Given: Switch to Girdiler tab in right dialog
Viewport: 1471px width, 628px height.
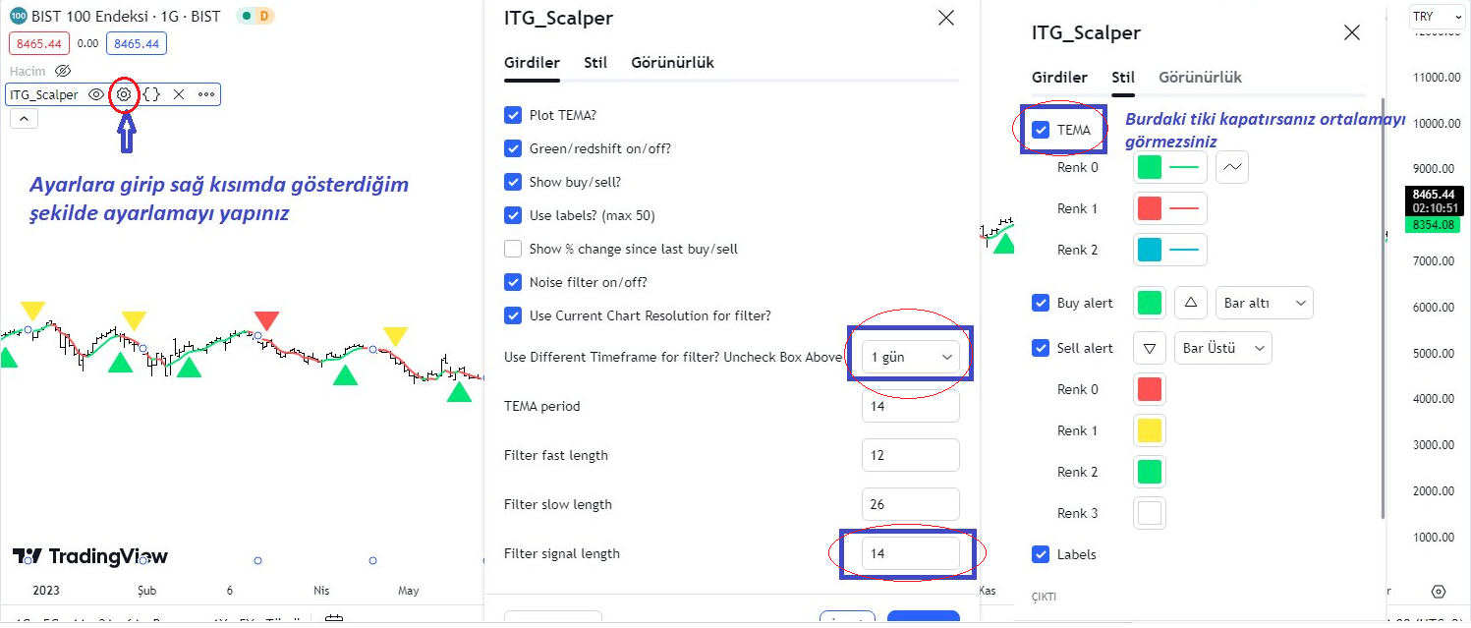Looking at the screenshot, I should [1059, 78].
